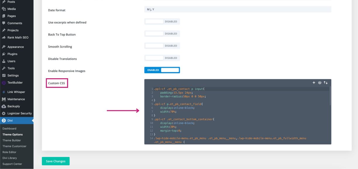358x169 pixels.
Task: Click the Rank Math SEO icon
Action: coord(4,37)
